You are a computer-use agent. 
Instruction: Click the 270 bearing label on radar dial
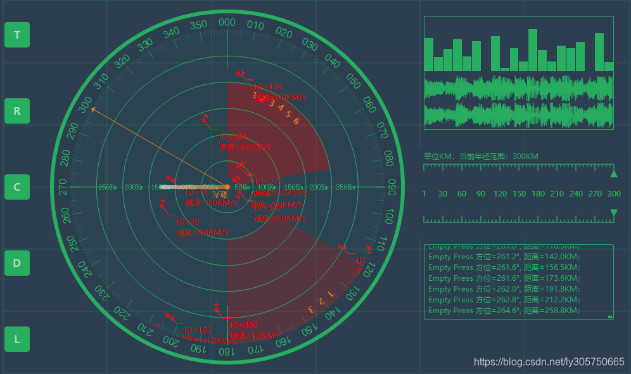point(63,187)
